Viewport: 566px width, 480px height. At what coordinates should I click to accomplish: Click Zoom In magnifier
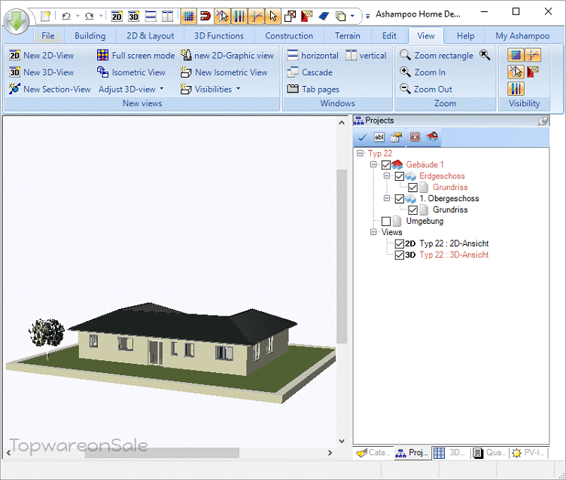422,72
